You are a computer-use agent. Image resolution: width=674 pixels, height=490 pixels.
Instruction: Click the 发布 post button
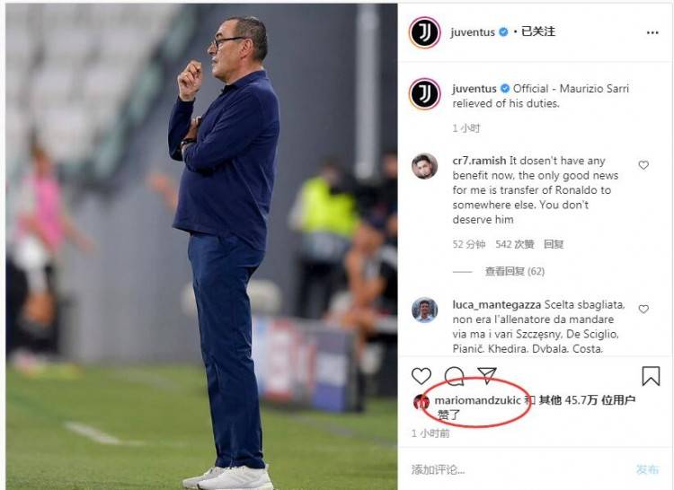pyautogui.click(x=647, y=469)
